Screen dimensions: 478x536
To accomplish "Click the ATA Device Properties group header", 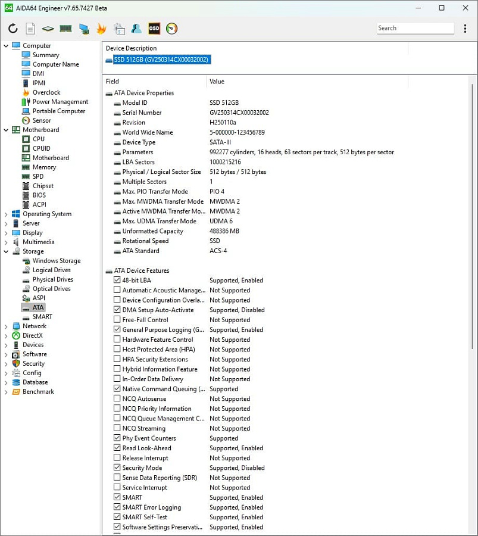I will coord(144,93).
